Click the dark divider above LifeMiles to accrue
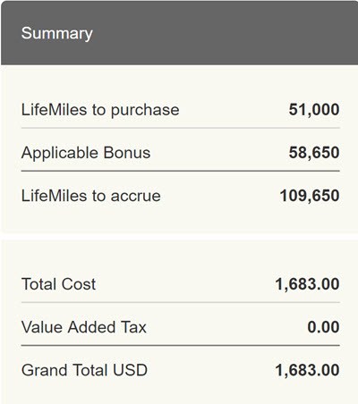Screen dimensions: 358x404 click(181, 171)
